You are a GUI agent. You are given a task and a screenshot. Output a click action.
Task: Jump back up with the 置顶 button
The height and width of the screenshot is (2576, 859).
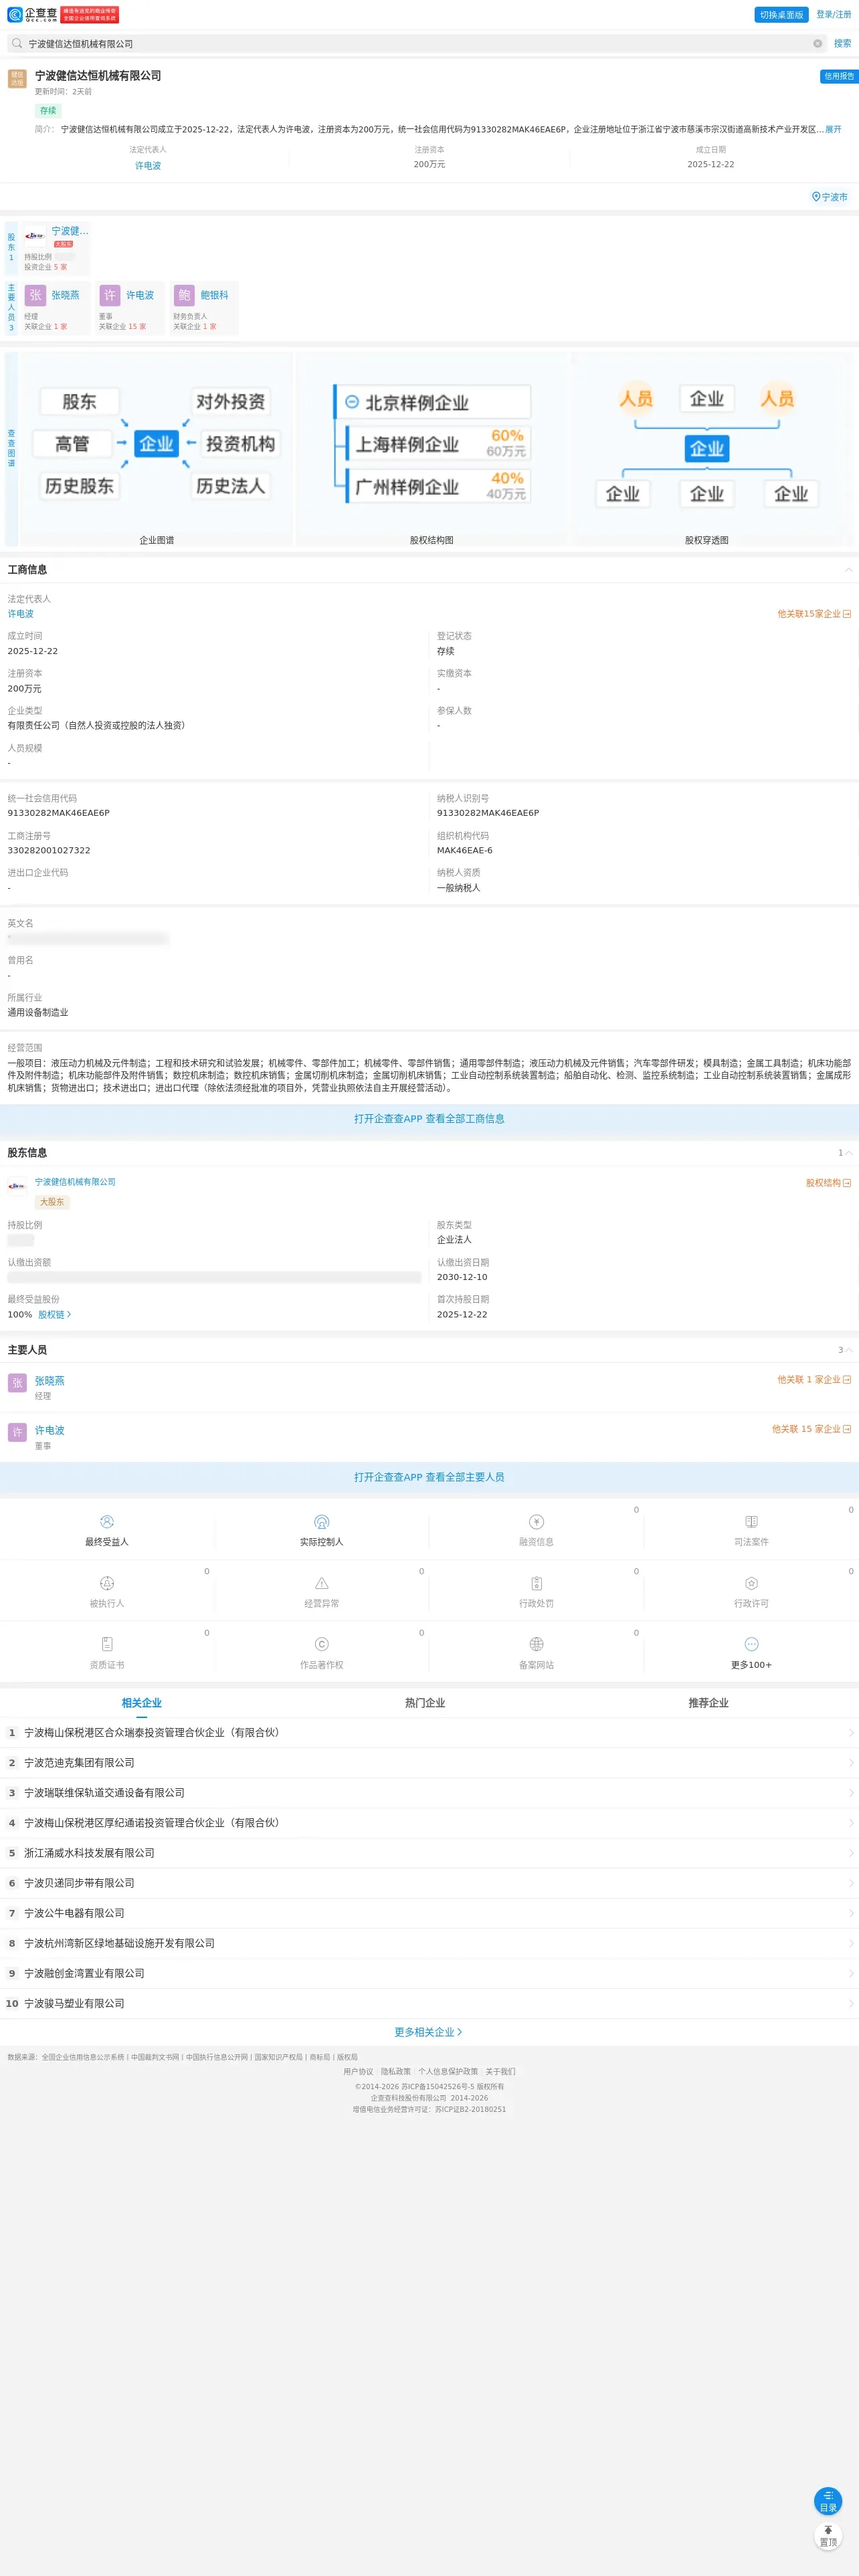(828, 2537)
